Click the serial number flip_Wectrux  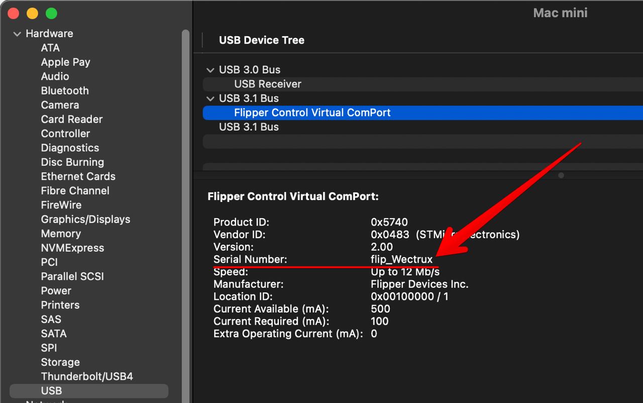[x=401, y=260]
